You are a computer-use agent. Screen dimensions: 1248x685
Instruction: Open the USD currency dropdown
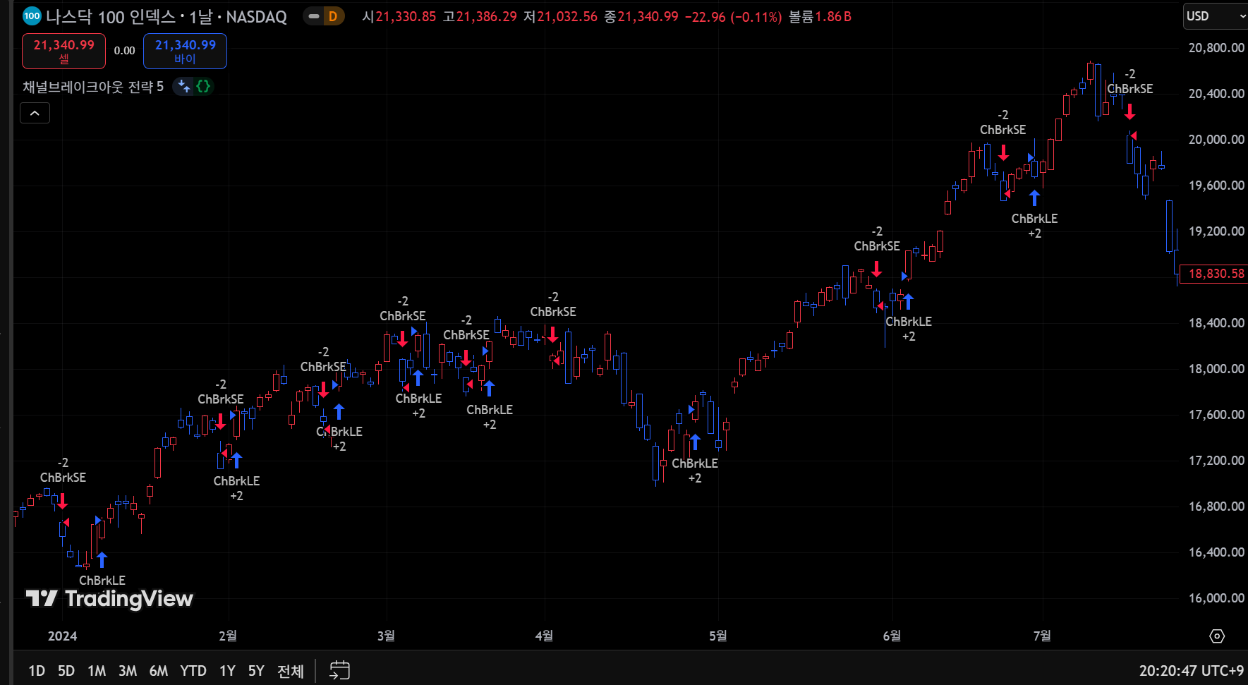click(x=1216, y=16)
